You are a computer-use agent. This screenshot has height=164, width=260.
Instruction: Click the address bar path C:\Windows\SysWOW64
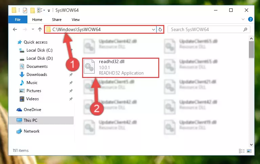click(x=76, y=29)
